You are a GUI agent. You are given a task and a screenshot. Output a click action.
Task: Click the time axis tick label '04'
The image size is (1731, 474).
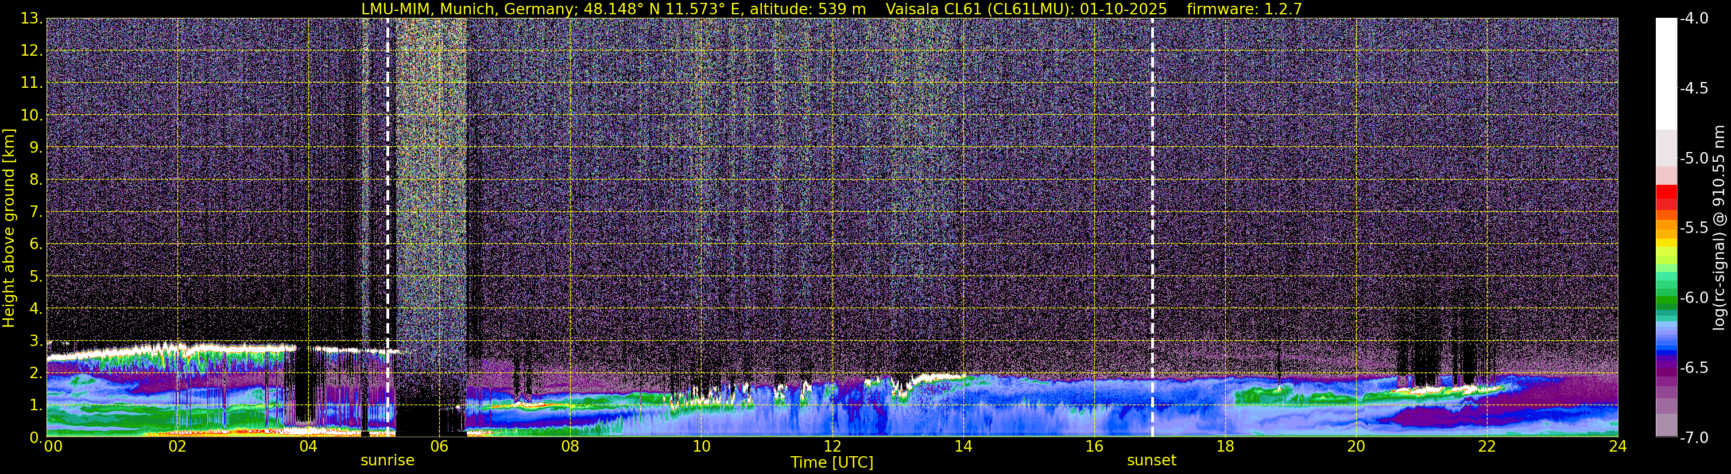click(x=308, y=446)
